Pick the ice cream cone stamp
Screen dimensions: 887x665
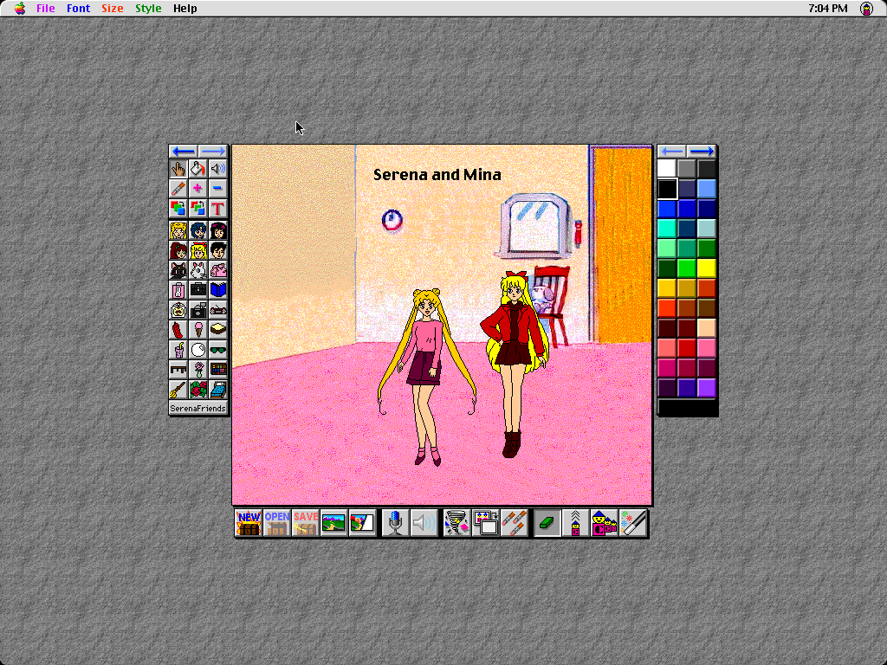pos(198,330)
